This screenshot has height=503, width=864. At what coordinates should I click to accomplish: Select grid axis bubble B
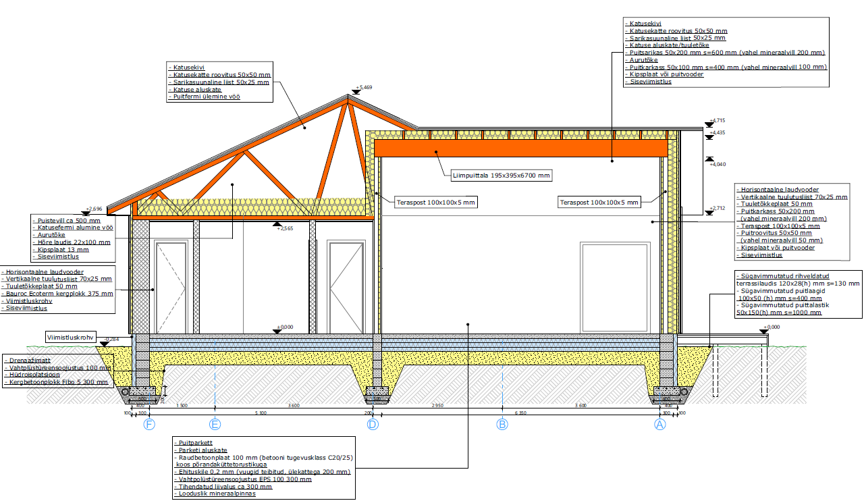502,425
